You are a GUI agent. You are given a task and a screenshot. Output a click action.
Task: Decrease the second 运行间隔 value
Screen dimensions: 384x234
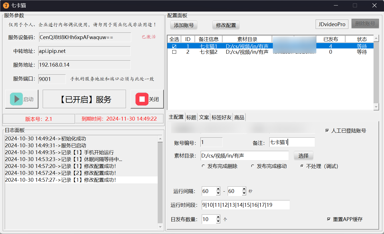tap(244, 193)
